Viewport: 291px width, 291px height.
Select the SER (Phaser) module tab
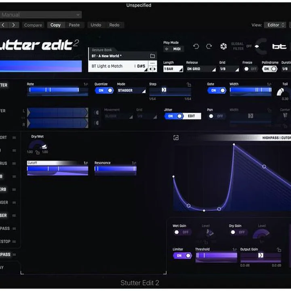coord(4,215)
